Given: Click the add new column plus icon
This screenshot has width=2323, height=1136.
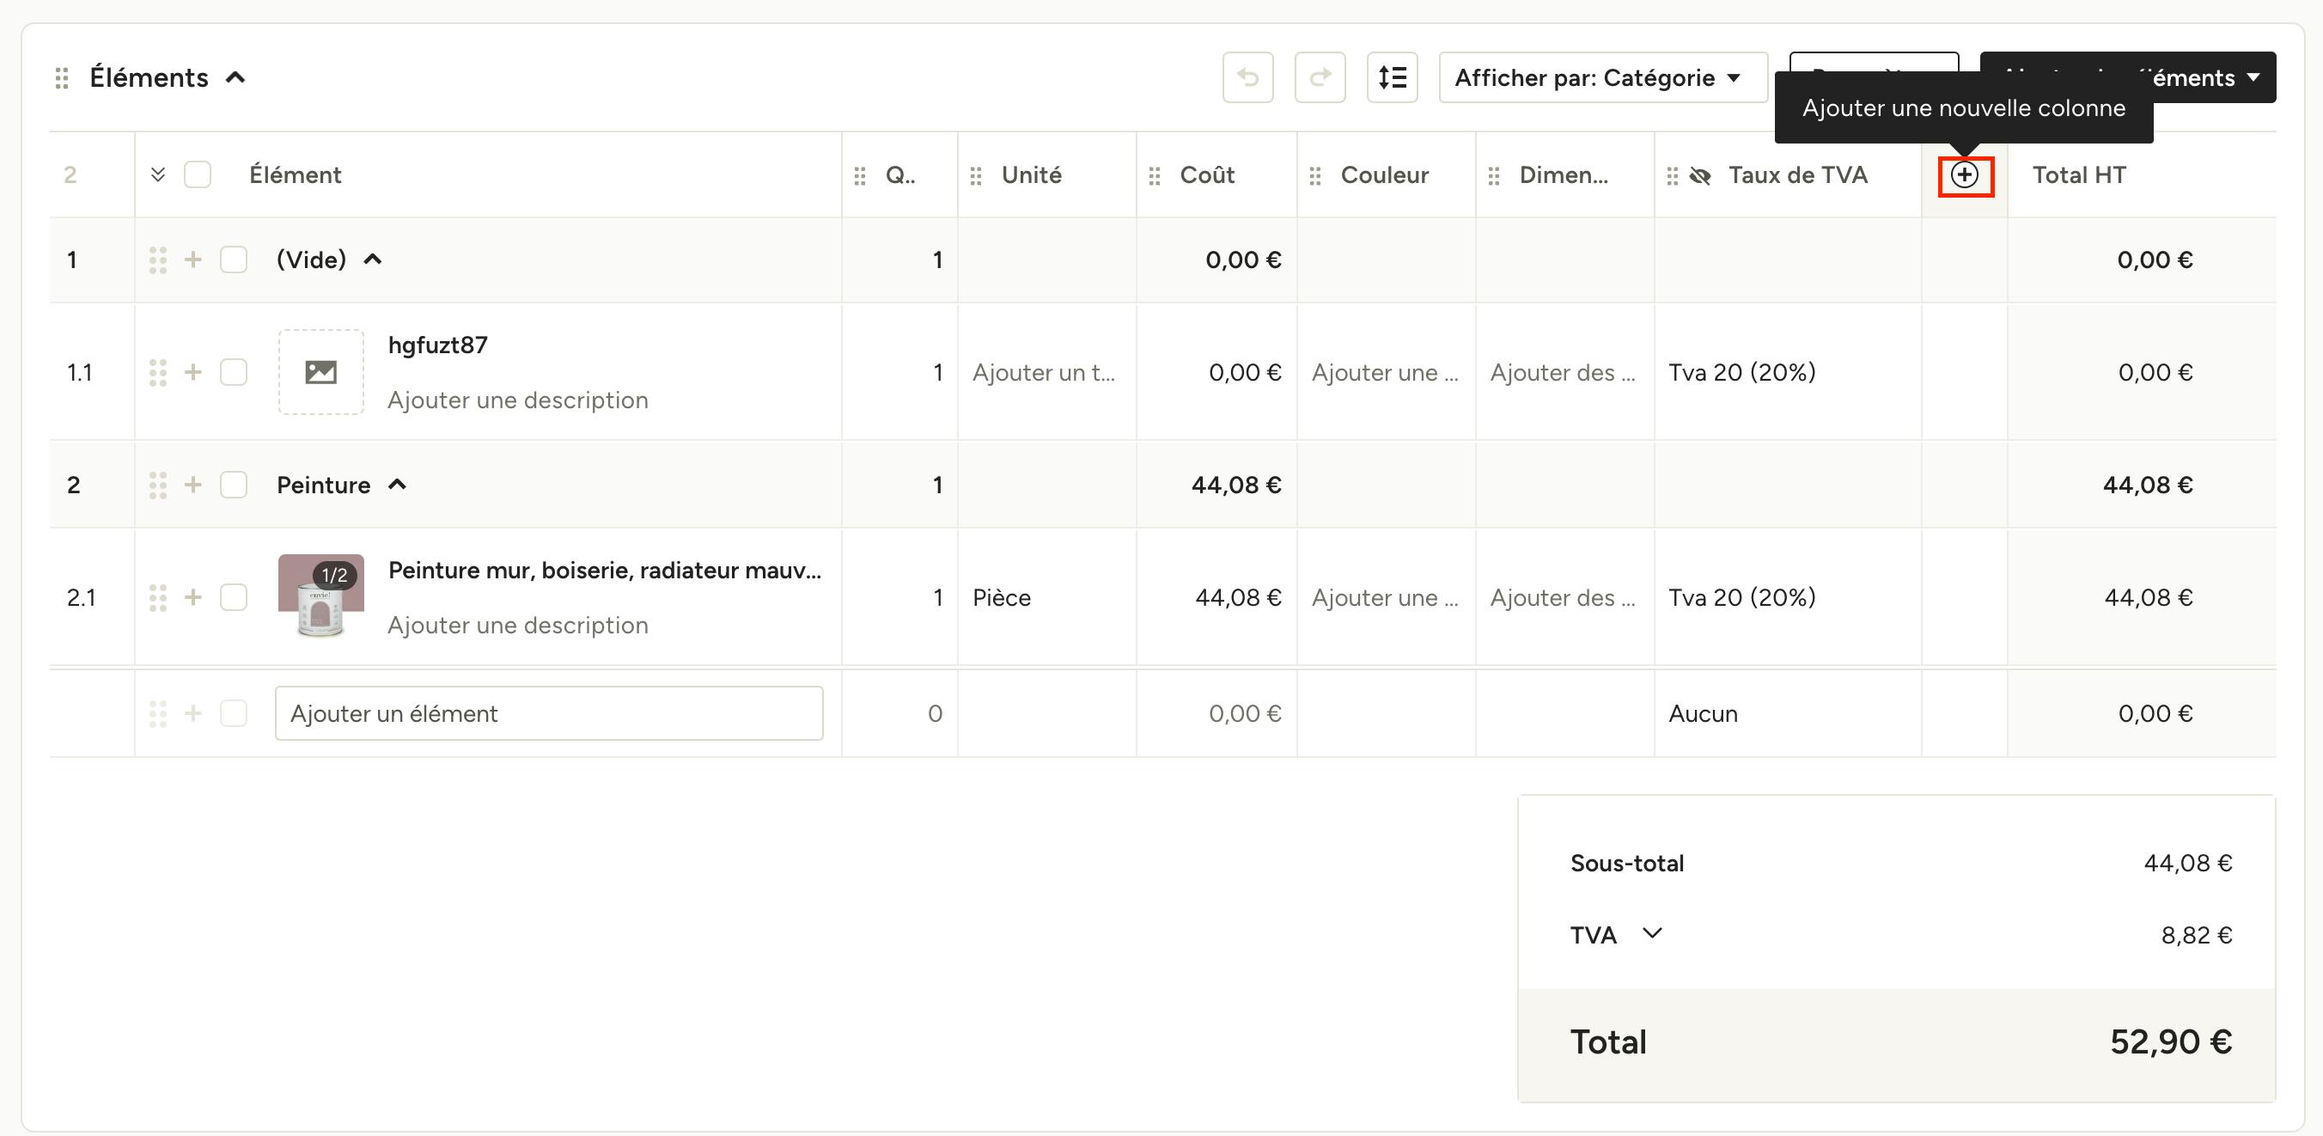Looking at the screenshot, I should click(1965, 175).
